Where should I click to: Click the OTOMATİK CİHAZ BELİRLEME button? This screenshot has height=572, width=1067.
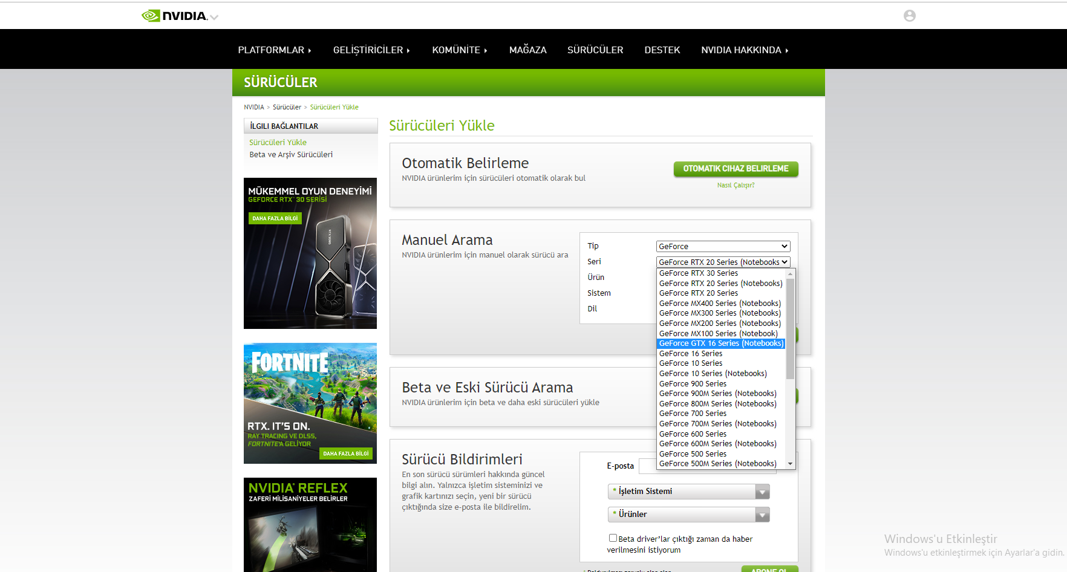click(736, 169)
